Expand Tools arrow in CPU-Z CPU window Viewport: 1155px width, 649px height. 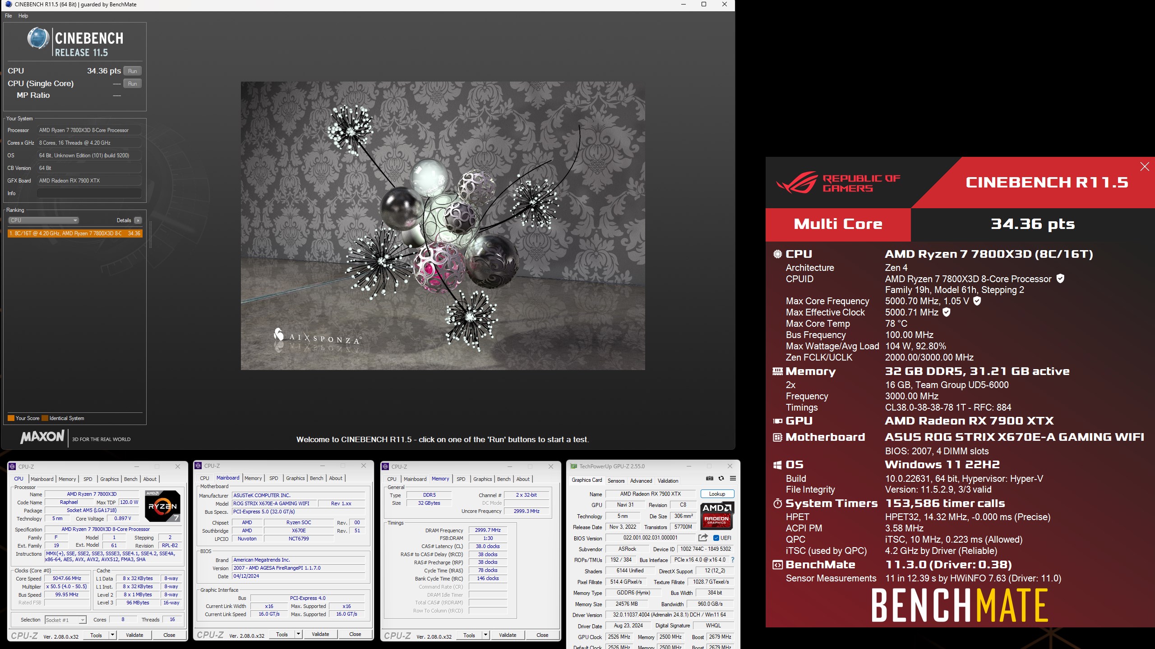click(x=112, y=635)
